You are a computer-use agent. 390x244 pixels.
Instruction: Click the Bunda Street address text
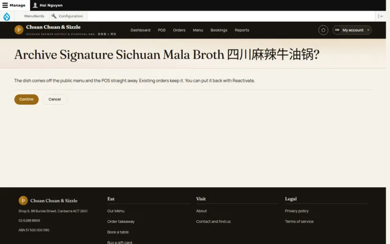point(53,211)
